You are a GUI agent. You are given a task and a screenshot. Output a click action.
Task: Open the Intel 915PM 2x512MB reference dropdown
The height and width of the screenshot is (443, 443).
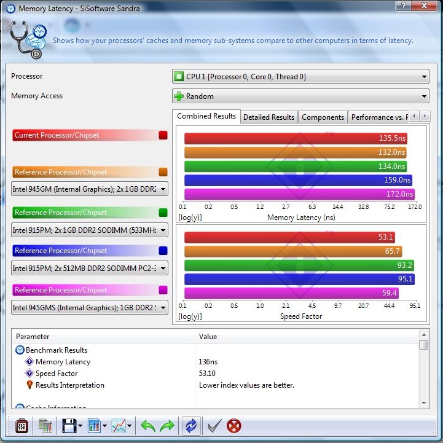click(90, 268)
